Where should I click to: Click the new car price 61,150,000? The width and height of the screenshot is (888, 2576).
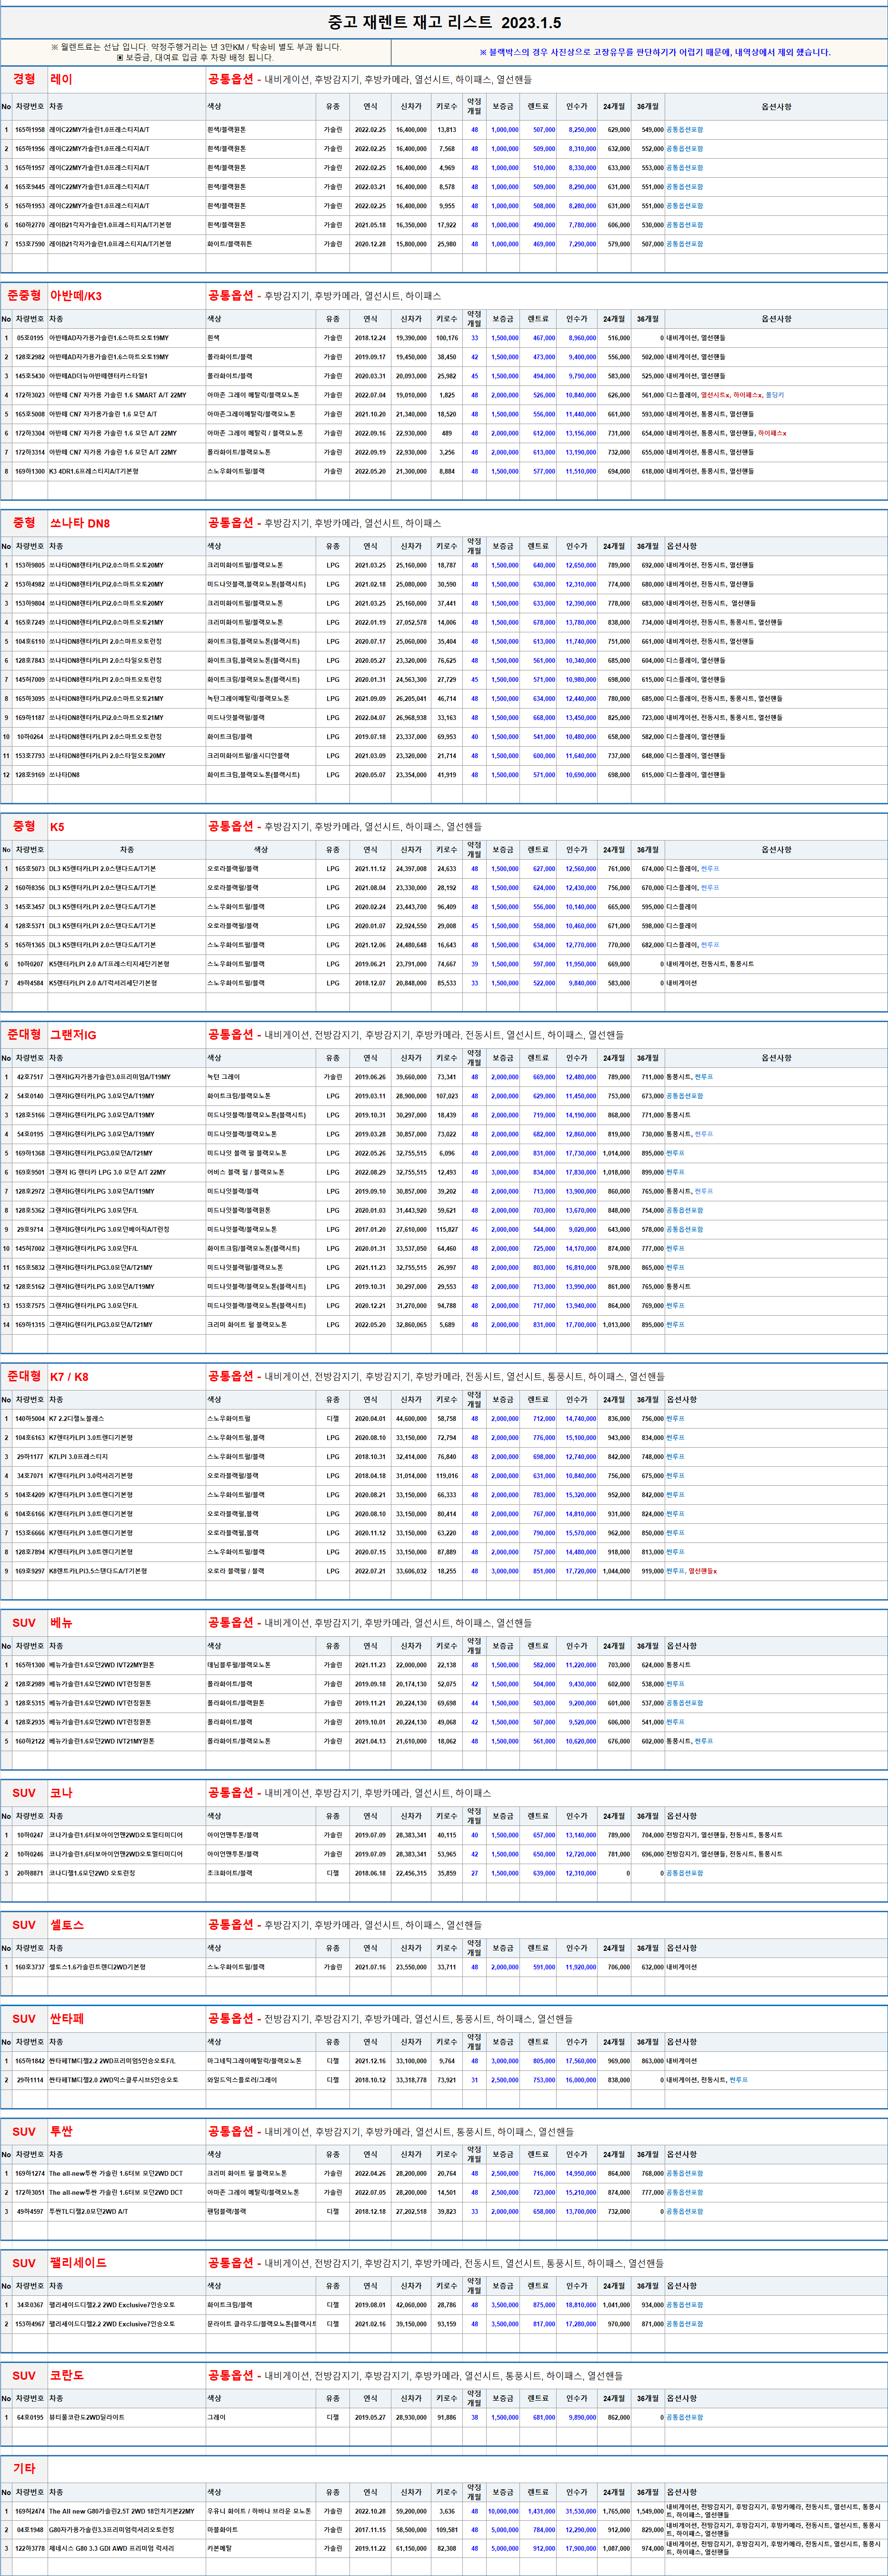410,2548
